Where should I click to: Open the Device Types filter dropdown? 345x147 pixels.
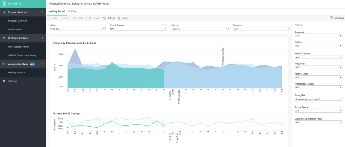click(x=318, y=111)
